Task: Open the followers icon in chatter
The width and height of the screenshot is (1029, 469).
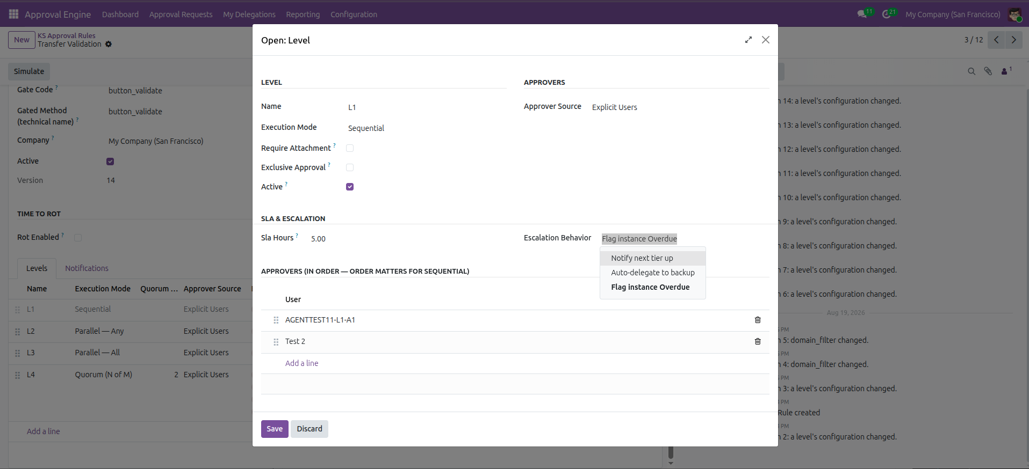Action: (x=1006, y=71)
